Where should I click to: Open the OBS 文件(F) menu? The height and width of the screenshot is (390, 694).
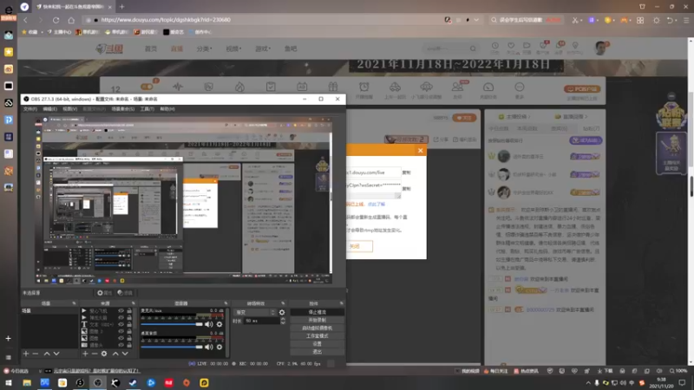point(30,109)
